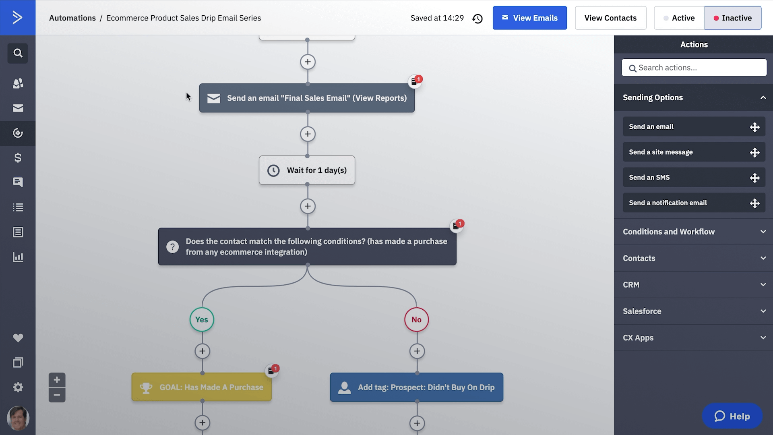Open Reports bar chart icon in sidebar
The width and height of the screenshot is (773, 435).
(x=18, y=257)
